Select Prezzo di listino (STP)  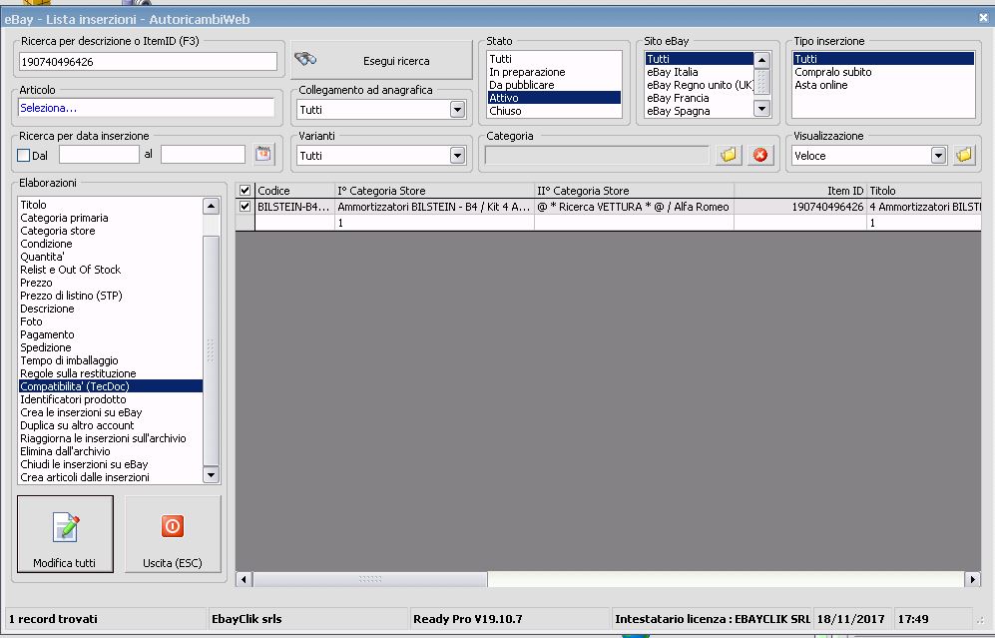(x=111, y=296)
